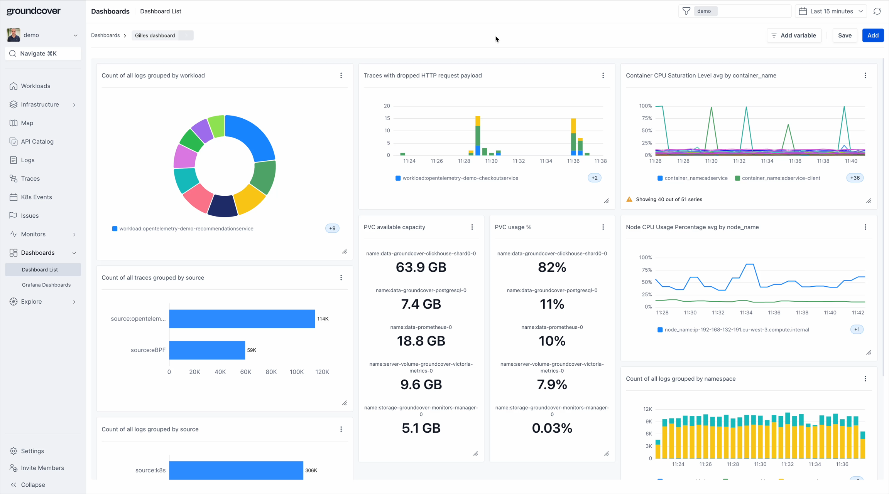
Task: Click the blue source:eBPF bar in traces chart
Action: pos(207,350)
